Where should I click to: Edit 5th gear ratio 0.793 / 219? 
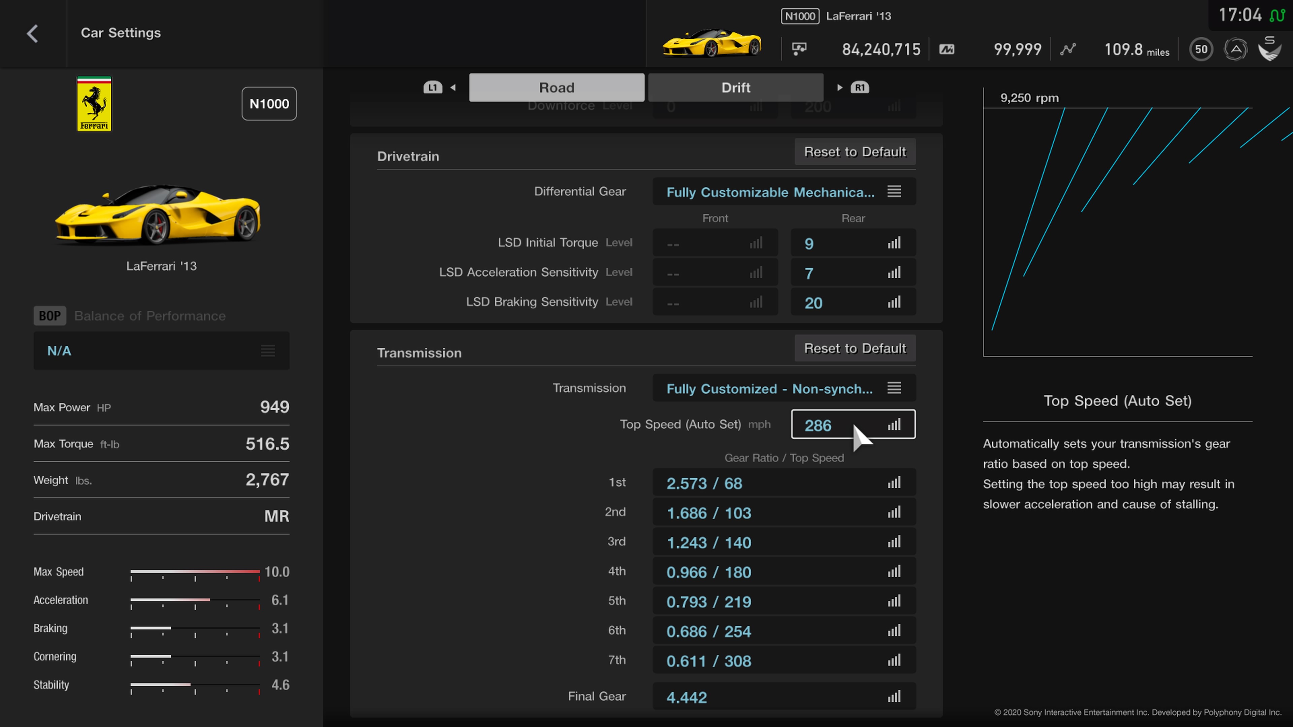tap(784, 601)
